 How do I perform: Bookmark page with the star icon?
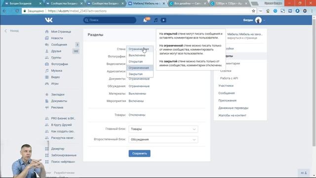click(253, 11)
